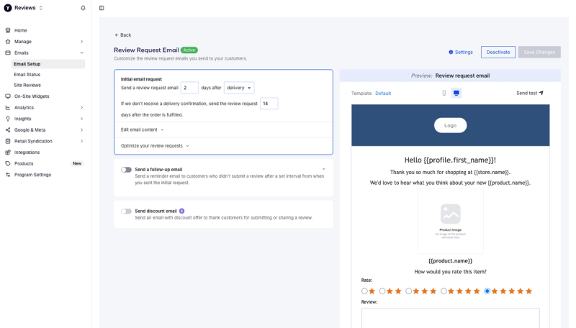Image resolution: width=576 pixels, height=328 pixels.
Task: Click the Back arrow icon
Action: 117,35
